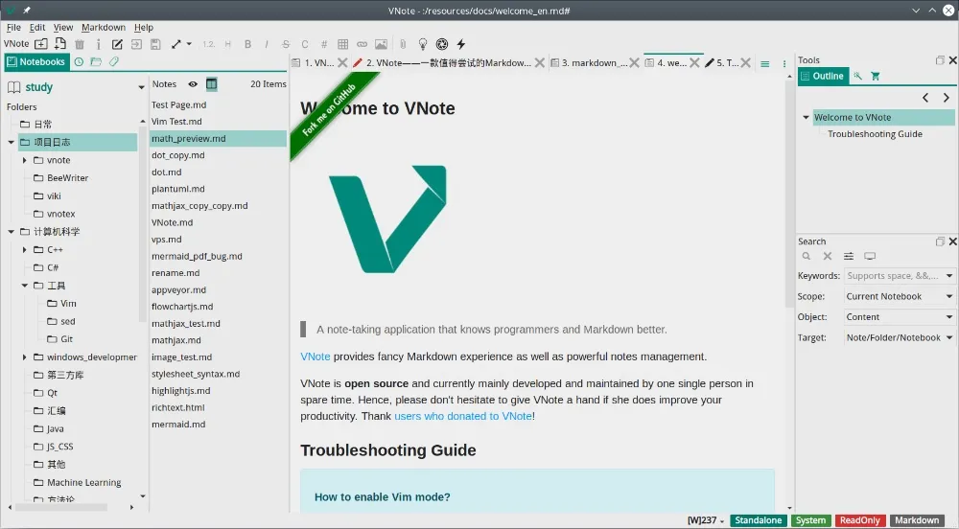Toggle the eye view icon beside Notes

193,84
